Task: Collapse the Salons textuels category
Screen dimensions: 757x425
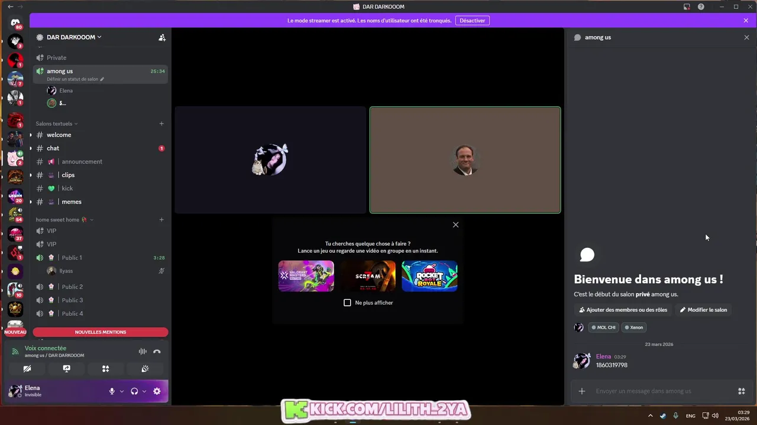Action: coord(57,123)
